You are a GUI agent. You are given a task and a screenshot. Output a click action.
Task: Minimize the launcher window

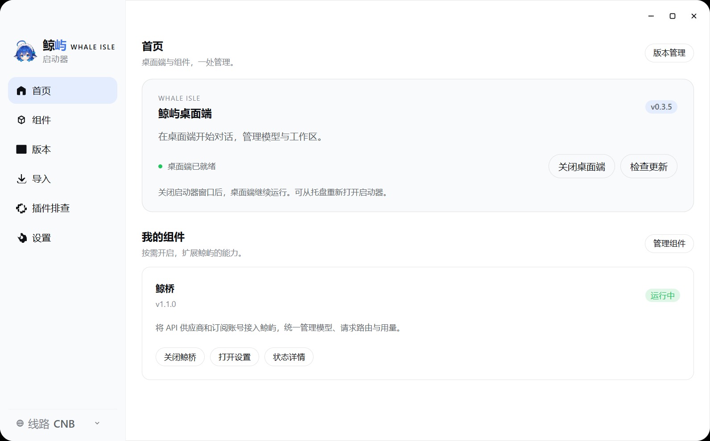tap(651, 16)
